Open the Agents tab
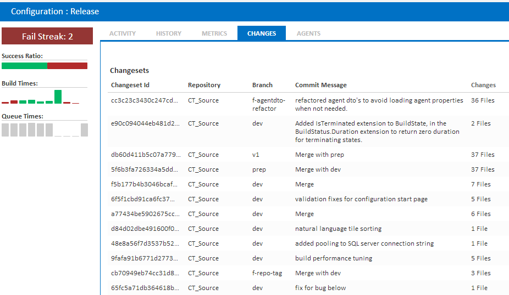Viewport: 509px width, 295px height. pyautogui.click(x=308, y=33)
